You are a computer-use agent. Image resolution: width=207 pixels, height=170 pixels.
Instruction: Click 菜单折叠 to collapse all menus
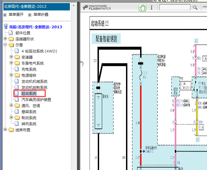coord(41,14)
